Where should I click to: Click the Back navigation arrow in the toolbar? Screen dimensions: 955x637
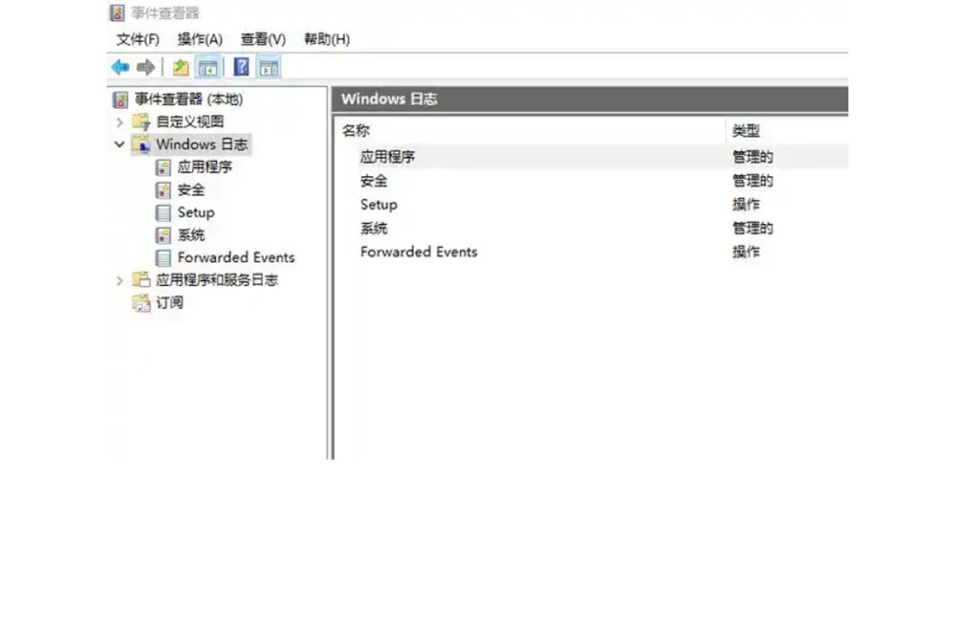[x=118, y=65]
